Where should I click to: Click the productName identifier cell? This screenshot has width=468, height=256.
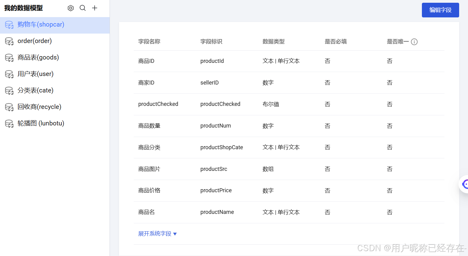coord(217,212)
